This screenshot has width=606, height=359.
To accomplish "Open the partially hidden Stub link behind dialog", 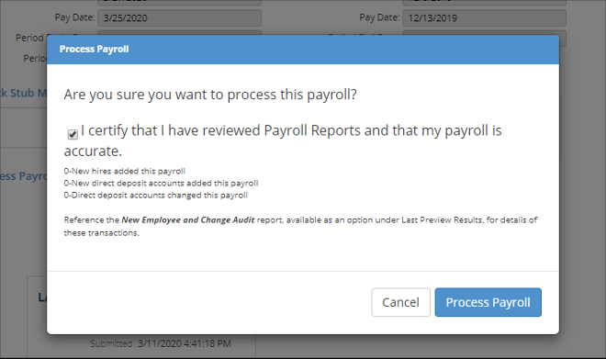I will [x=22, y=93].
